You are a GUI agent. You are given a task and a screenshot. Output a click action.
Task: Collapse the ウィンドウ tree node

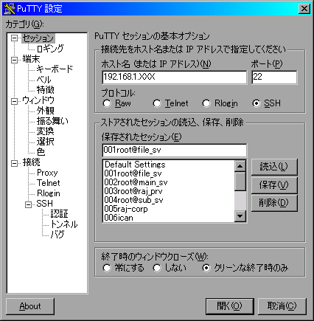15,101
